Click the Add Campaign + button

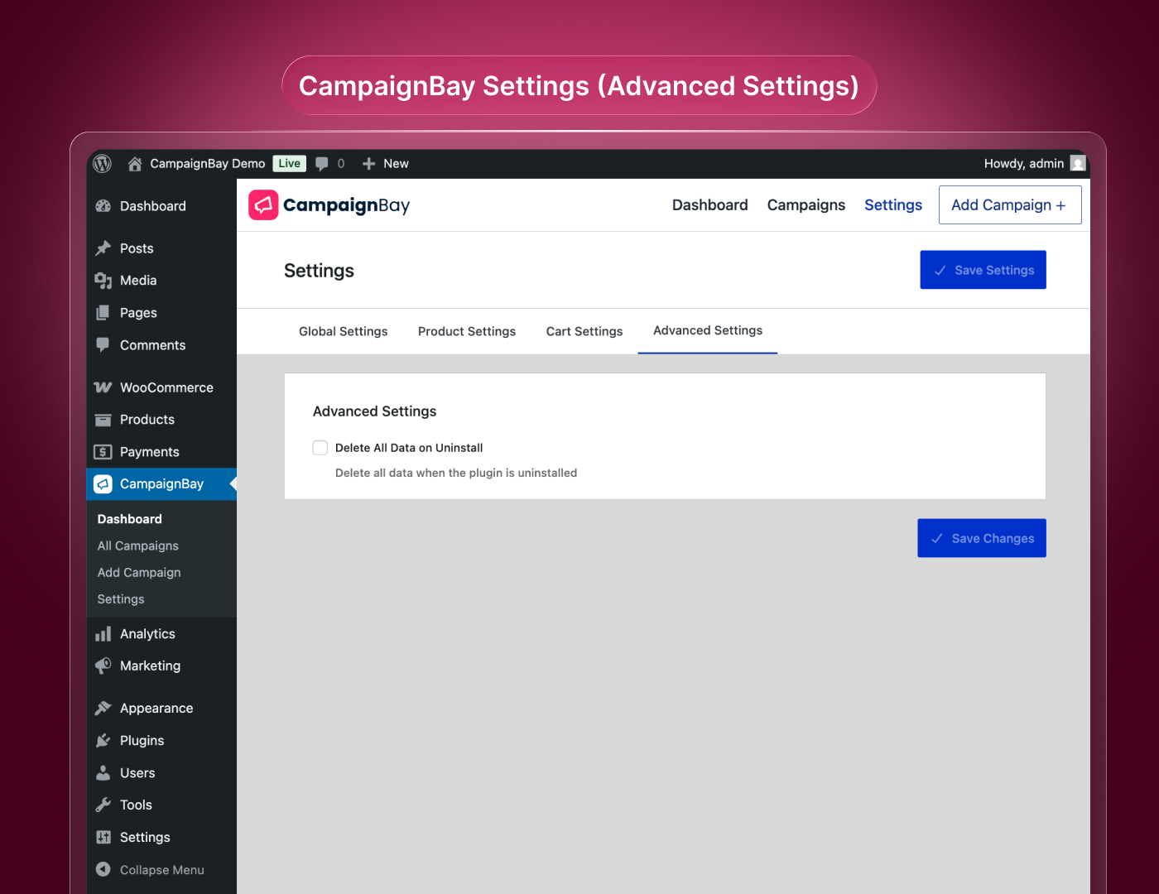[x=1010, y=204]
